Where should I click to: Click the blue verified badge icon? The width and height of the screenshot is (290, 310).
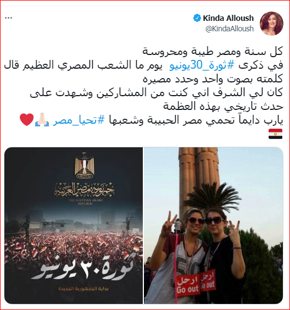197,18
